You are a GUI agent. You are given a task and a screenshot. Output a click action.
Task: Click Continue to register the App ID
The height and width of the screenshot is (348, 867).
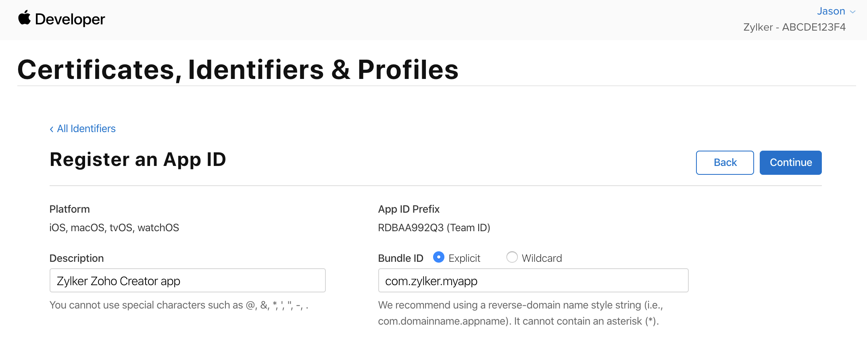(790, 162)
